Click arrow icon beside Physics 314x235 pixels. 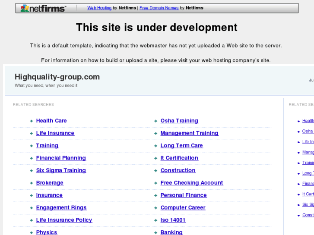click(31, 232)
